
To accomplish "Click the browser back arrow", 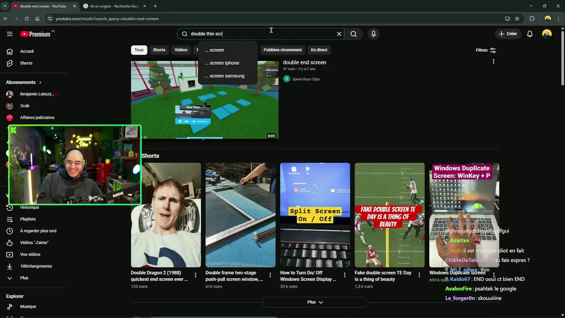I will point(5,19).
